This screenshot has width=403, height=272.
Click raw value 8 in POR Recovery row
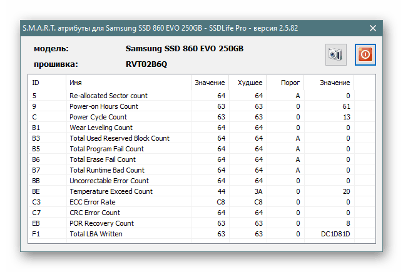pos(348,223)
